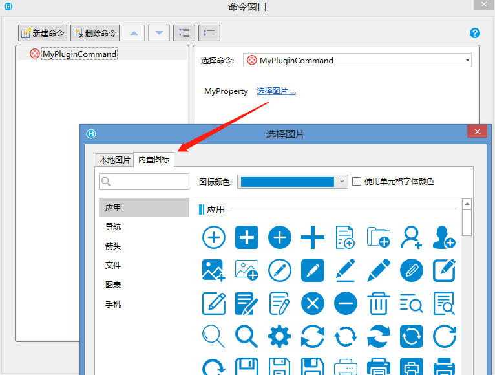Move command up with up arrow button

coord(134,33)
